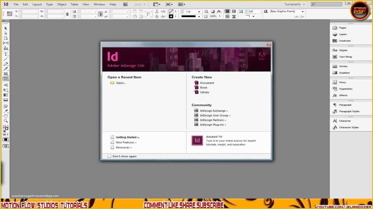Toggle the screen mode button in toolbox
This screenshot has width=373, height=209.
(x=6, y=146)
